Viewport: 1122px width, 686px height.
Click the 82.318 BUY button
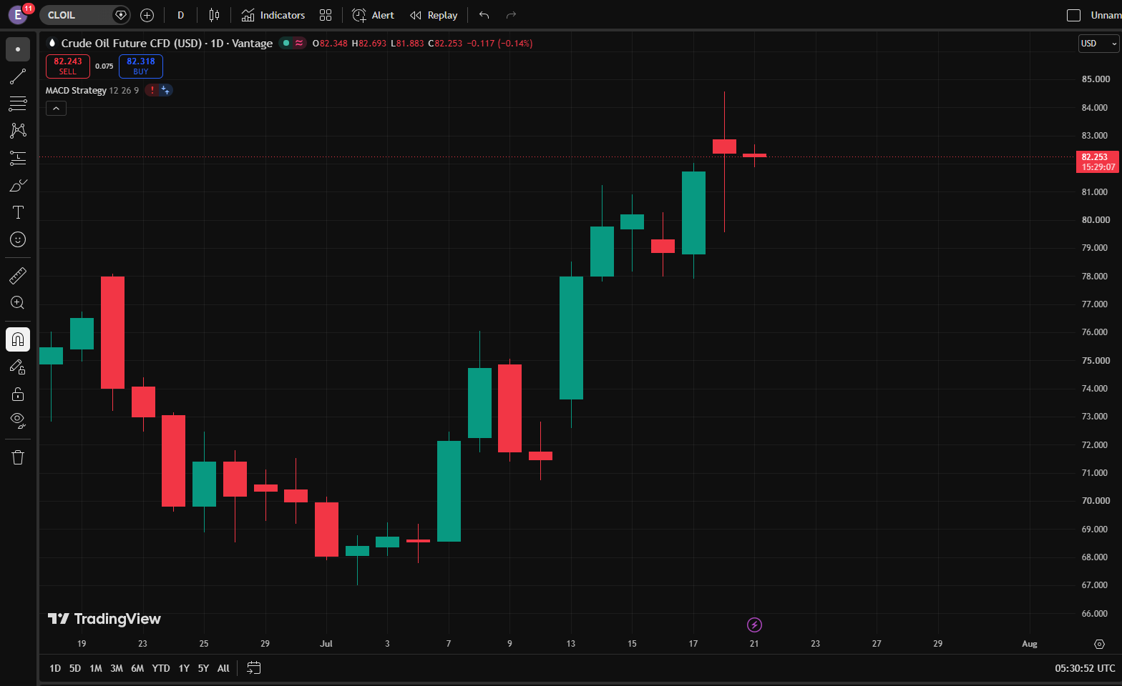coord(141,66)
